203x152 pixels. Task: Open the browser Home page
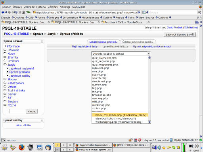[x=24, y=12]
